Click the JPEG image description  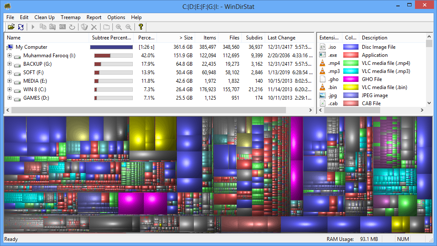pyautogui.click(x=375, y=95)
